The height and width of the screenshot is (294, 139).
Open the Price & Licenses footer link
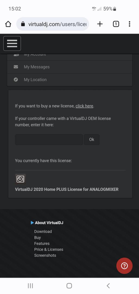click(49, 249)
